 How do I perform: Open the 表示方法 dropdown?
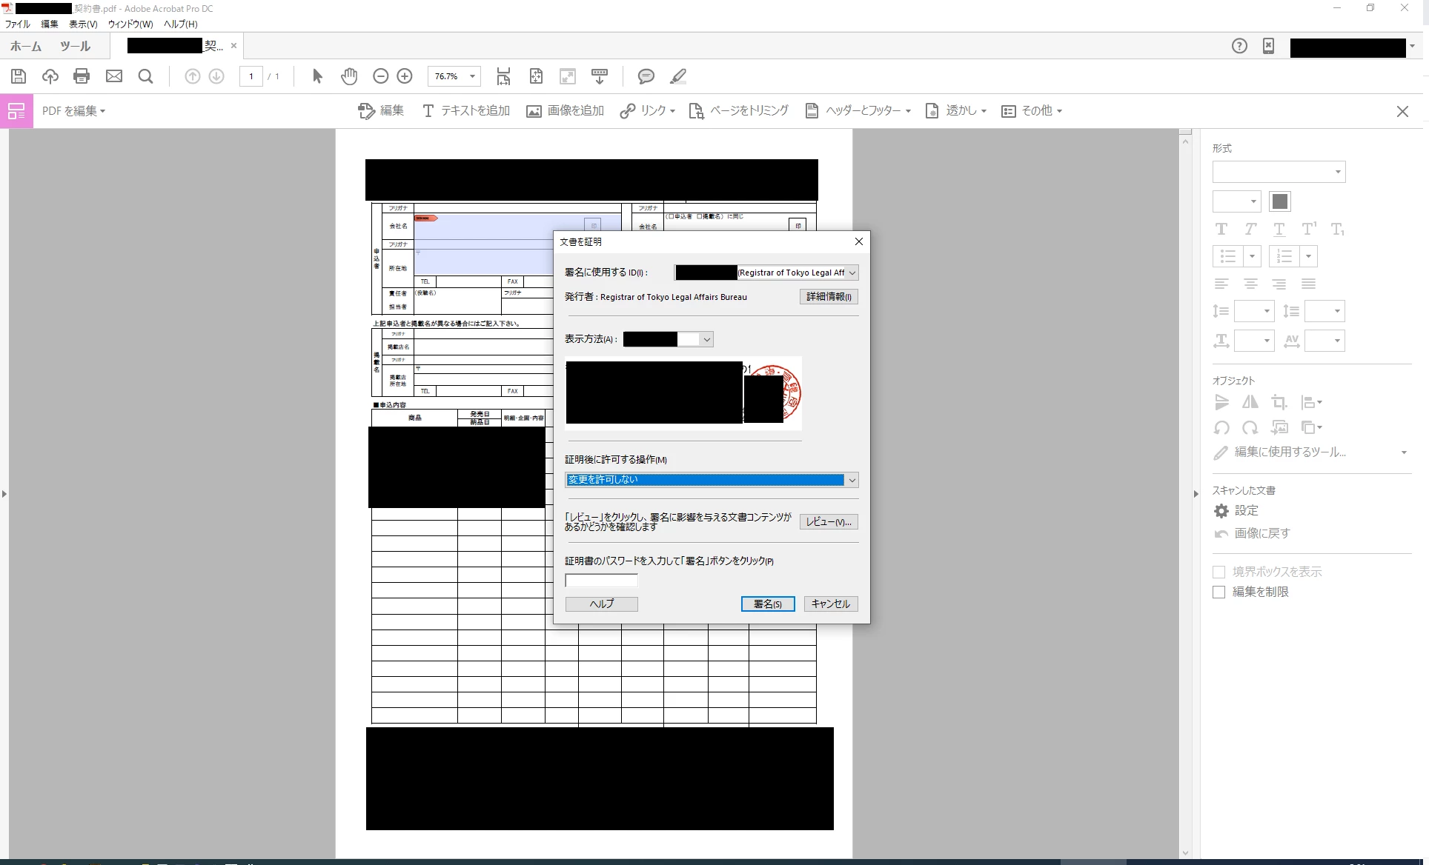(x=706, y=339)
